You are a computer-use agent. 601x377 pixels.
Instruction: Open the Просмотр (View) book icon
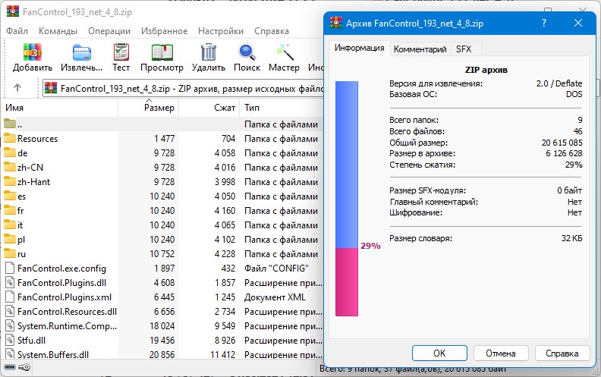(x=162, y=52)
